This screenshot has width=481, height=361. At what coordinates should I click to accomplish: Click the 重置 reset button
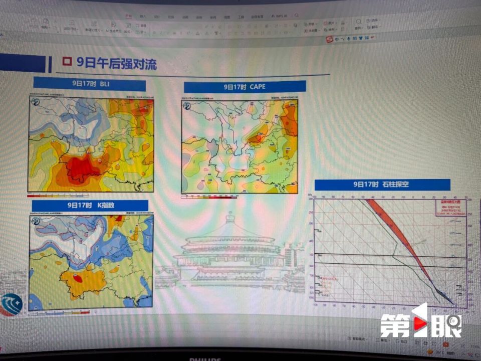141,26
